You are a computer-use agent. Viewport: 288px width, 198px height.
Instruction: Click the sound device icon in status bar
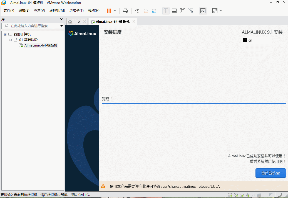pyautogui.click(x=248, y=195)
